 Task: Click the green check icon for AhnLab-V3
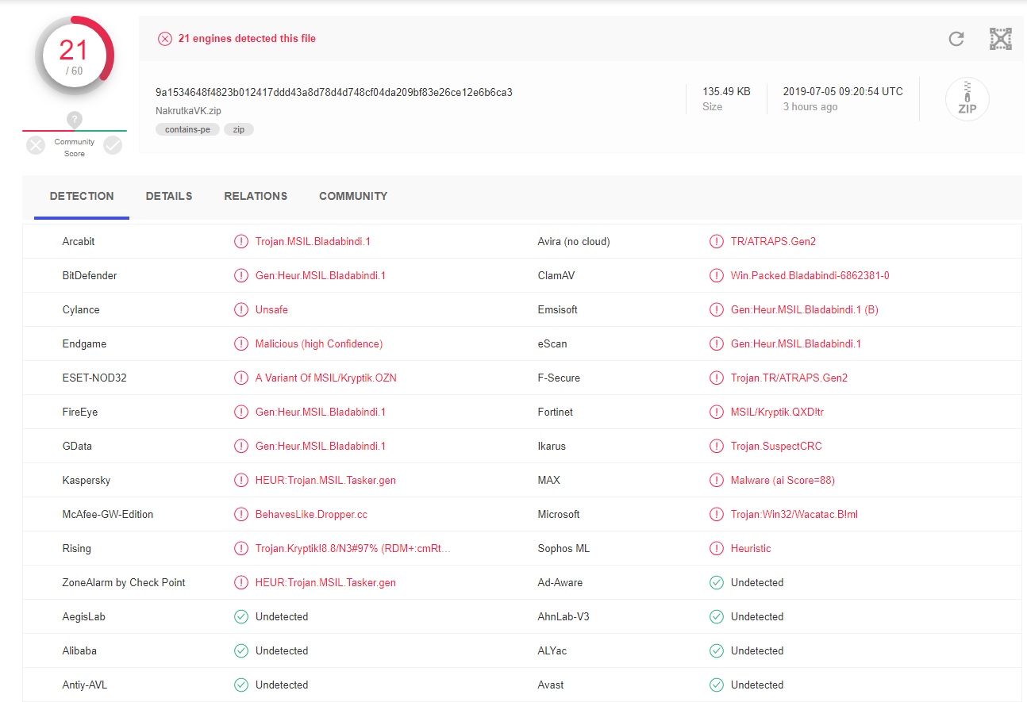tap(717, 616)
